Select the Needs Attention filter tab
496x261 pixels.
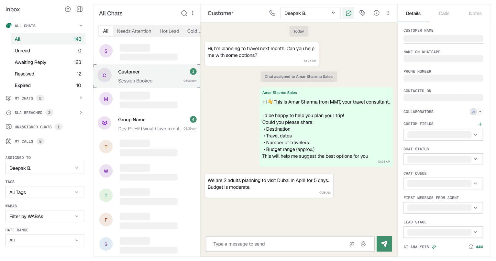click(x=134, y=31)
